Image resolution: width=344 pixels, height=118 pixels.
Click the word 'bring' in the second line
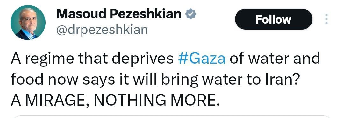tap(180, 80)
